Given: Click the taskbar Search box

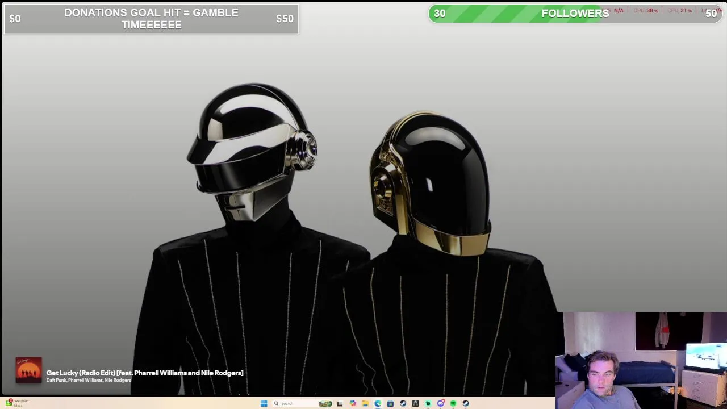Looking at the screenshot, I should tap(302, 403).
